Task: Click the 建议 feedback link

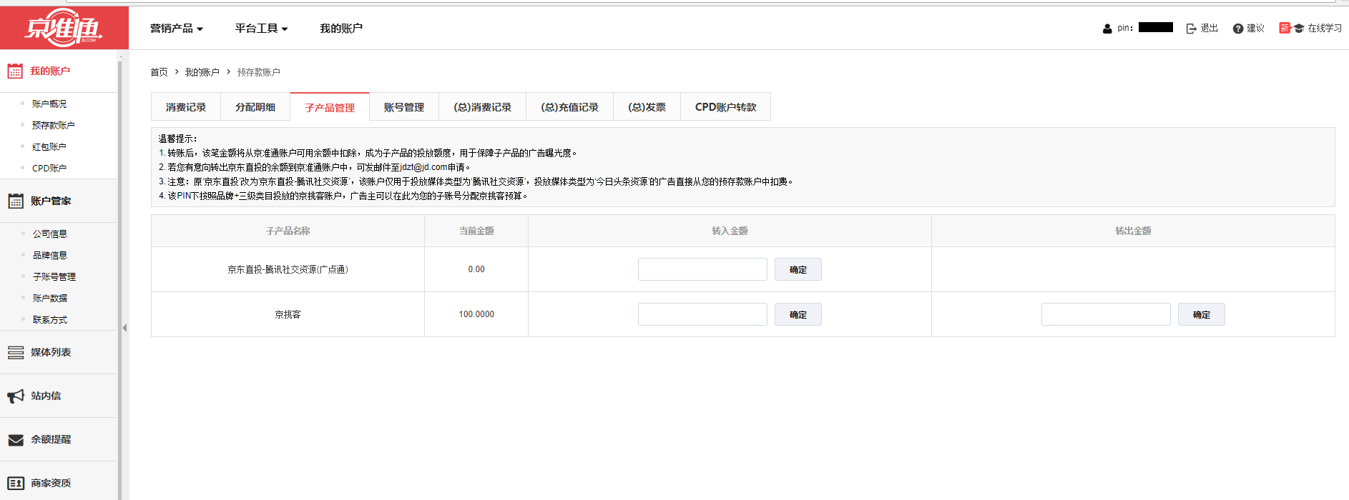Action: coord(1255,29)
